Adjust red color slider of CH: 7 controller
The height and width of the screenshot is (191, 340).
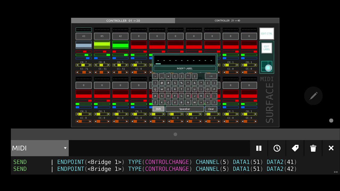tap(84, 51)
